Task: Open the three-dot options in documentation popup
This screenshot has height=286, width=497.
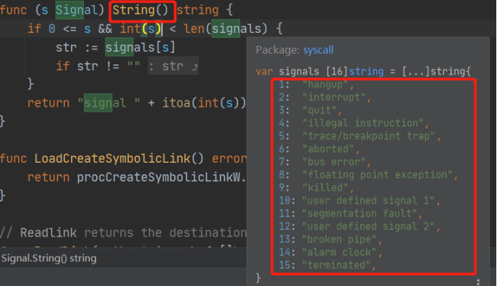Action: [x=478, y=282]
